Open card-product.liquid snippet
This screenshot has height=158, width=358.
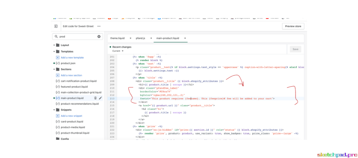pyautogui.click(x=72, y=122)
